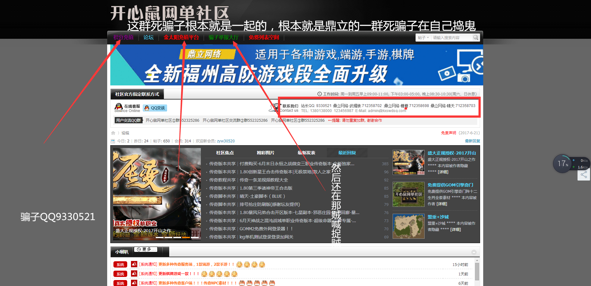Open the new member zyw30520 profile link
Viewport: 591px width, 286px height.
coord(226,141)
